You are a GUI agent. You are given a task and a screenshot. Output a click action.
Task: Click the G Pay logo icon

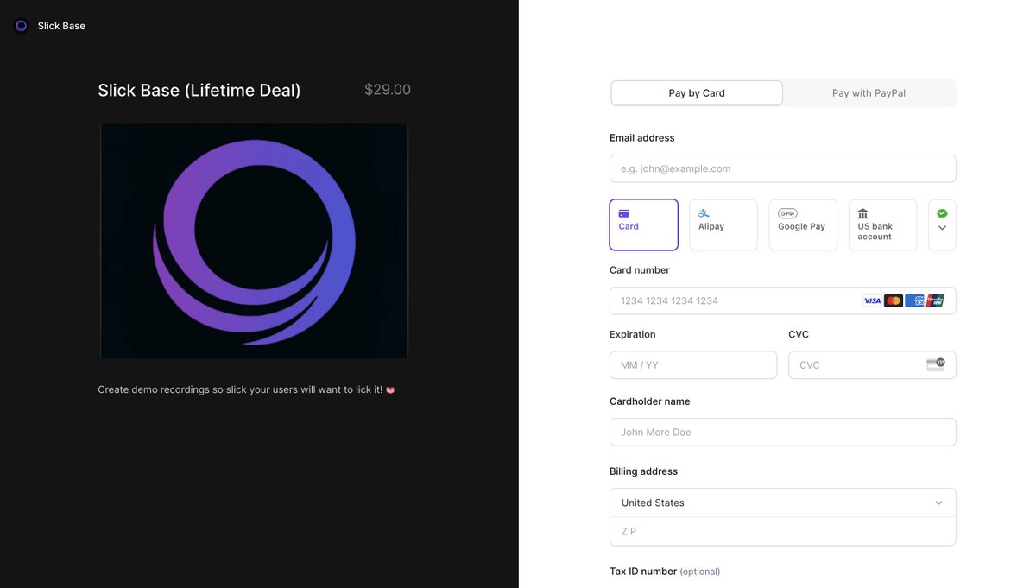[787, 213]
